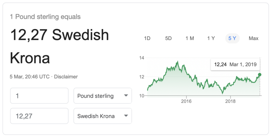
Task: Click the amount field containing 1
Action: (x=39, y=96)
